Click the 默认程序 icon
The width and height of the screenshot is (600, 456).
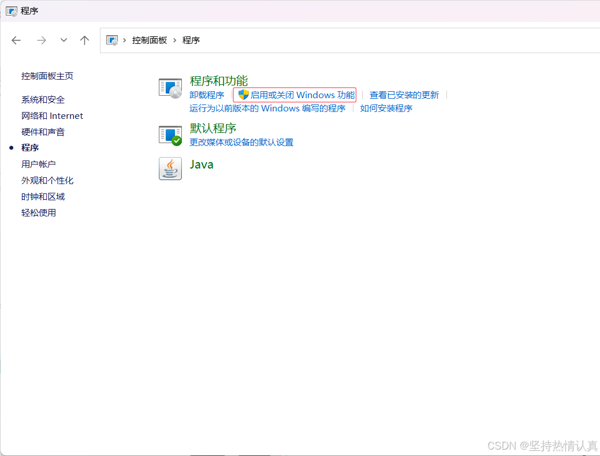[170, 135]
